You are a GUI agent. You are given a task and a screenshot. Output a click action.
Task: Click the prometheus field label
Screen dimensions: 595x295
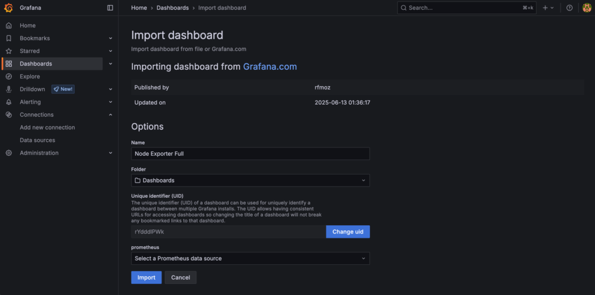point(145,247)
